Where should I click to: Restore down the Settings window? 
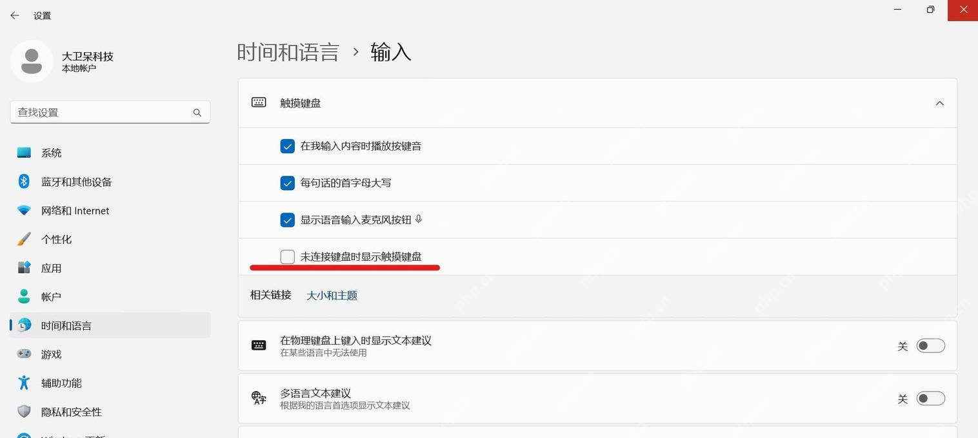pos(930,9)
